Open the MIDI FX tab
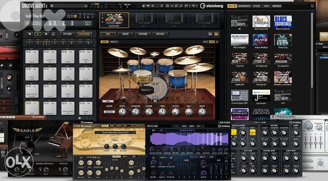Viewport: 328px width, 181px height. (114, 42)
